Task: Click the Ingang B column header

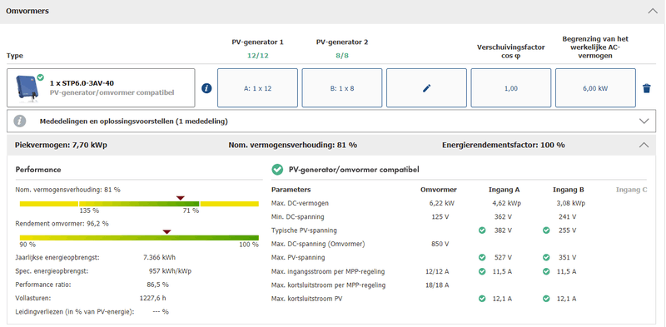Action: 569,190
